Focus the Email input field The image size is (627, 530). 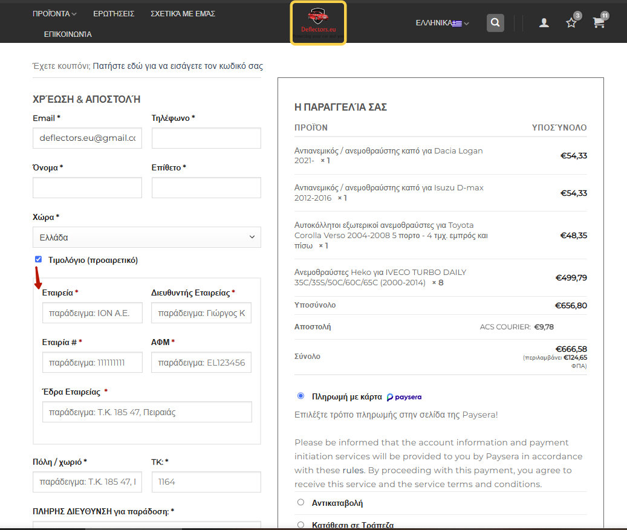[87, 138]
